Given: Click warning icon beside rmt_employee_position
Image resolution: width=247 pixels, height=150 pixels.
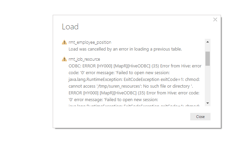Looking at the screenshot, I should tap(64, 42).
